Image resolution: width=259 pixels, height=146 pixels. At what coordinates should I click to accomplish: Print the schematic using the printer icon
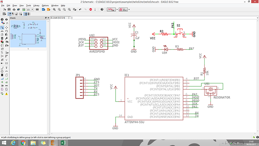pos(14,9)
